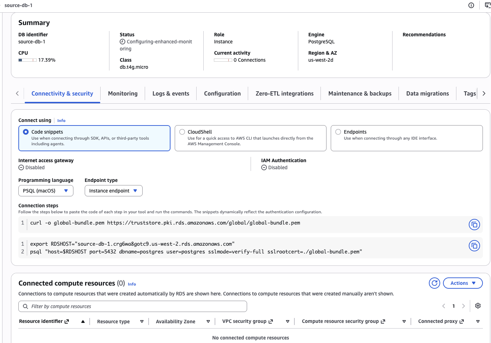The height and width of the screenshot is (343, 491).
Task: Open the Data migrations tab
Action: (427, 93)
